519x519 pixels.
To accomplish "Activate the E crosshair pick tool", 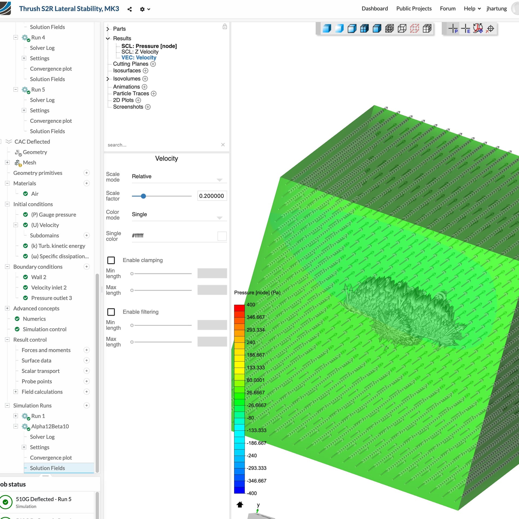I will pos(465,29).
